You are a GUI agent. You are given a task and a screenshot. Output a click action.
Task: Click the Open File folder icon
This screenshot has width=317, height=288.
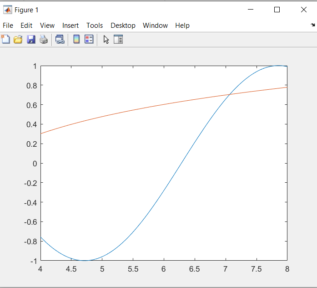18,39
